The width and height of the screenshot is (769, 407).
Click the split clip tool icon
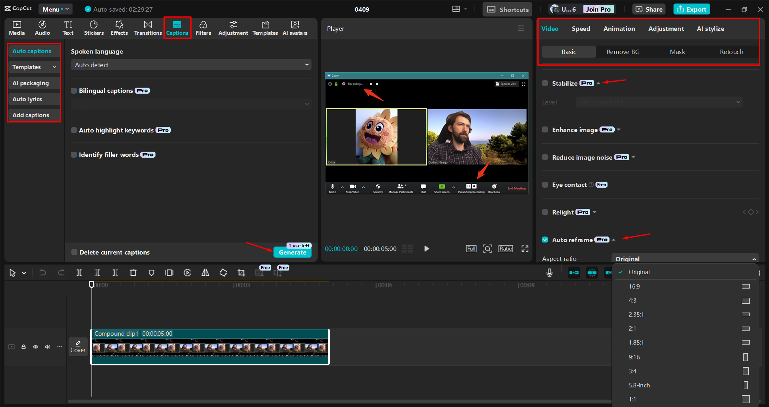pyautogui.click(x=79, y=273)
